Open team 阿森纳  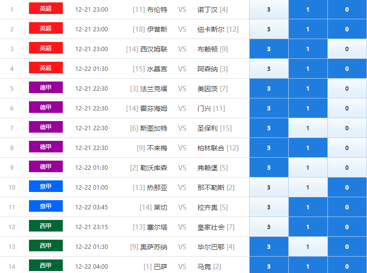click(207, 69)
